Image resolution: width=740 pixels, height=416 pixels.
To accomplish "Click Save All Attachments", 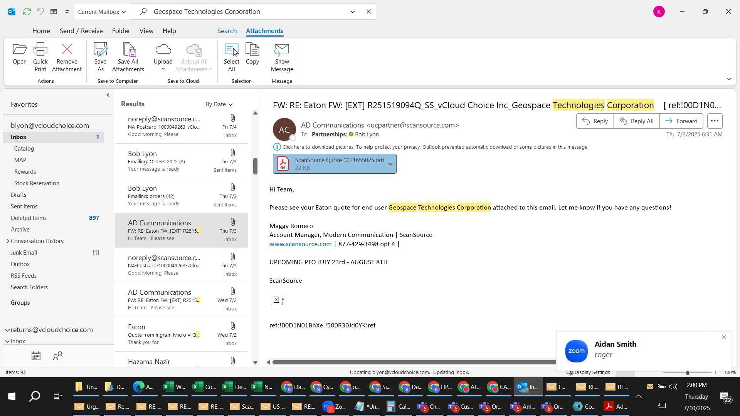I will point(128,57).
